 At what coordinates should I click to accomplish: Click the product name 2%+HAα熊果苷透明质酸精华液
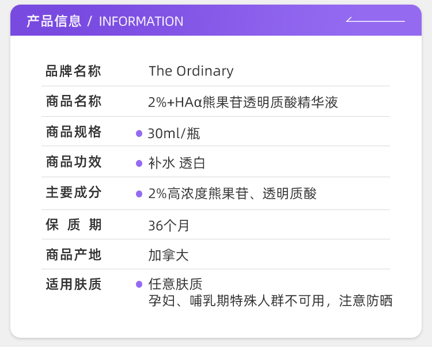tap(243, 102)
